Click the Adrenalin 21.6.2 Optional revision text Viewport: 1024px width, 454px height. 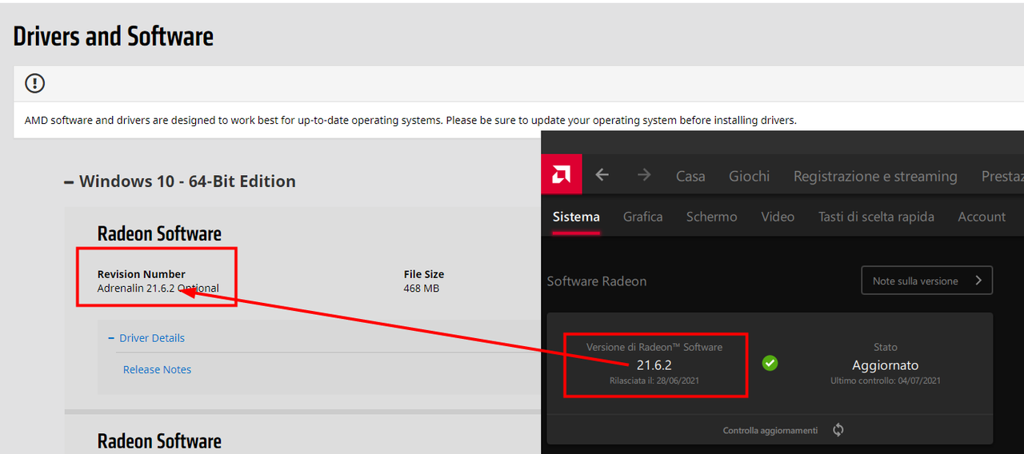click(x=158, y=289)
